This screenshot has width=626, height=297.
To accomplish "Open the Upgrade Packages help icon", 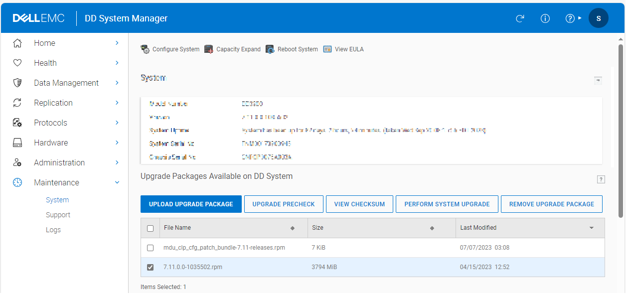I will pos(601,179).
